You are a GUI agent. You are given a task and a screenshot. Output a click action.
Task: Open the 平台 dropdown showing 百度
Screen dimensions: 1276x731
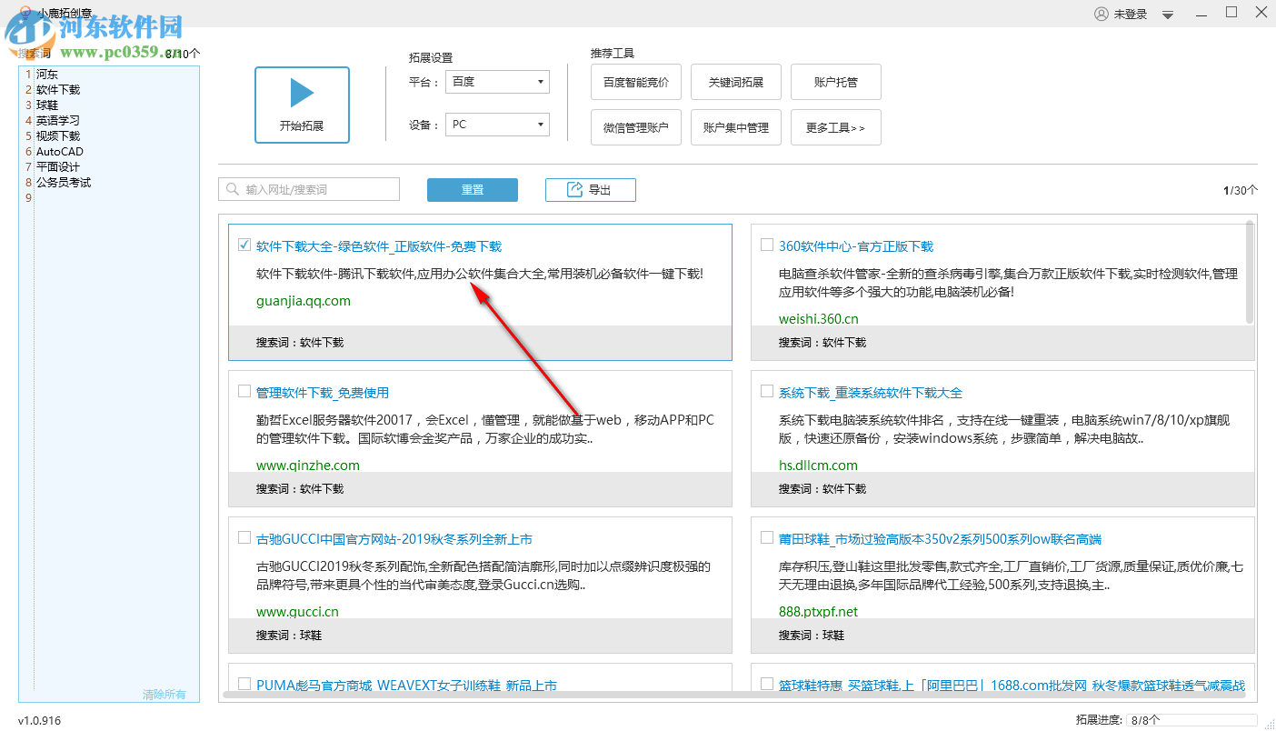point(497,81)
